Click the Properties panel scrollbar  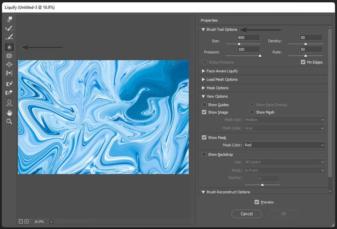[330, 103]
